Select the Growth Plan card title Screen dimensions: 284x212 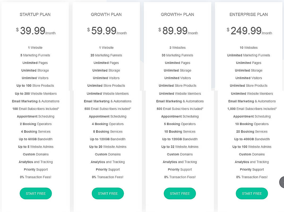(106, 14)
